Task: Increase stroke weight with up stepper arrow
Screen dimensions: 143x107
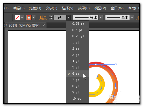Action: pos(51,16)
